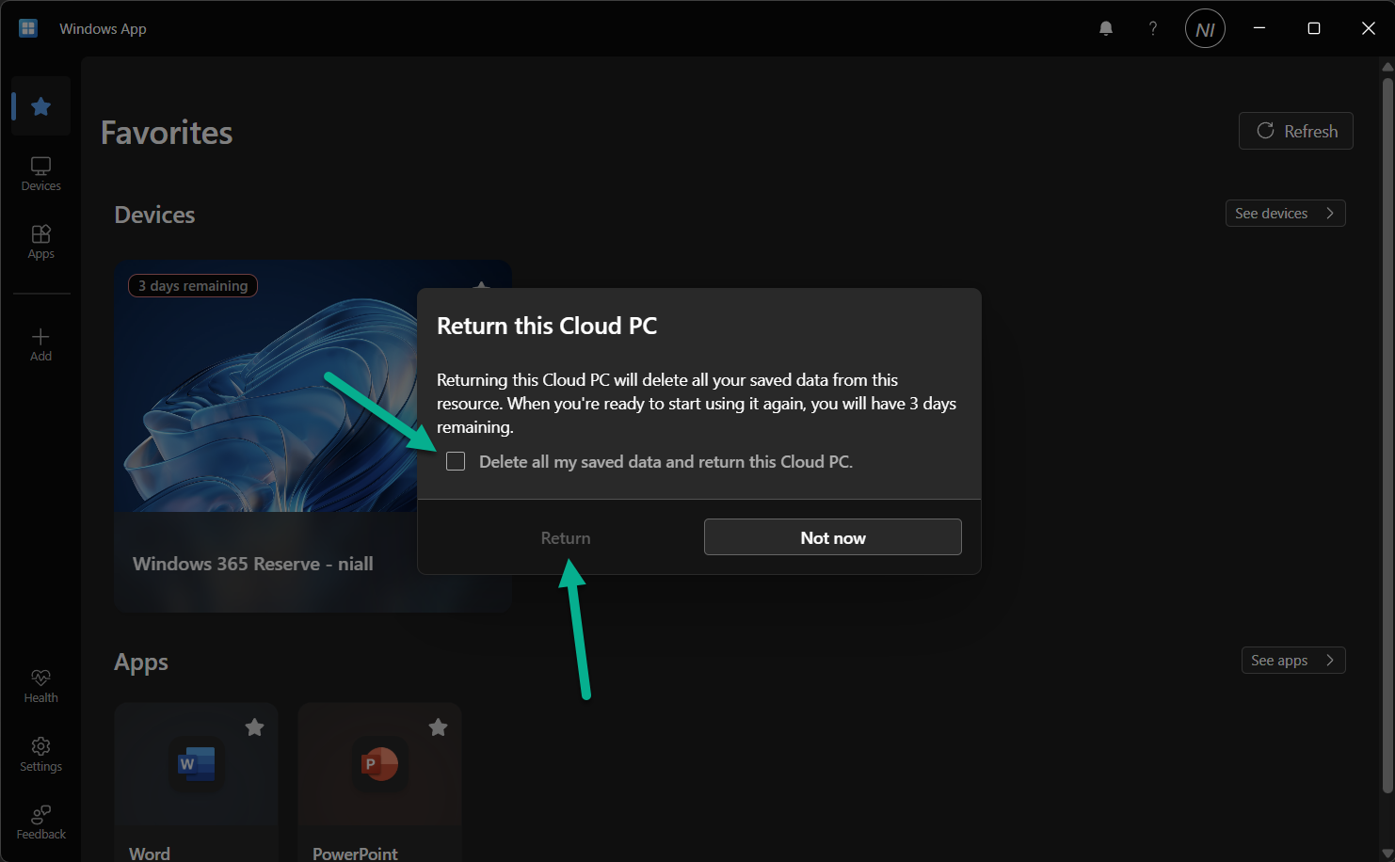Click the help question mark icon
This screenshot has width=1395, height=862.
1153,28
